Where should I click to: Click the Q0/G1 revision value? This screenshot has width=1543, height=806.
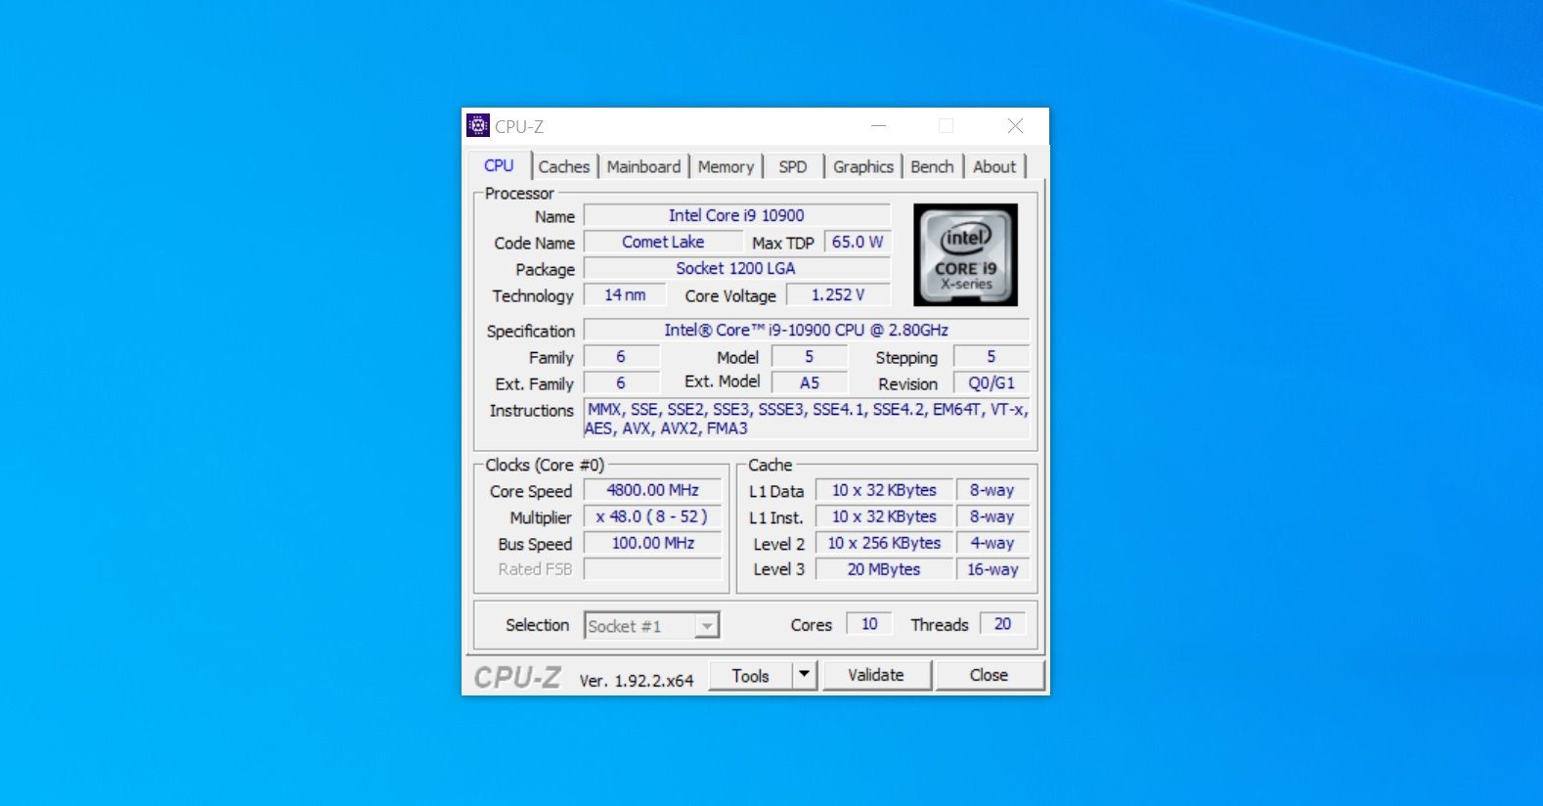coord(992,382)
